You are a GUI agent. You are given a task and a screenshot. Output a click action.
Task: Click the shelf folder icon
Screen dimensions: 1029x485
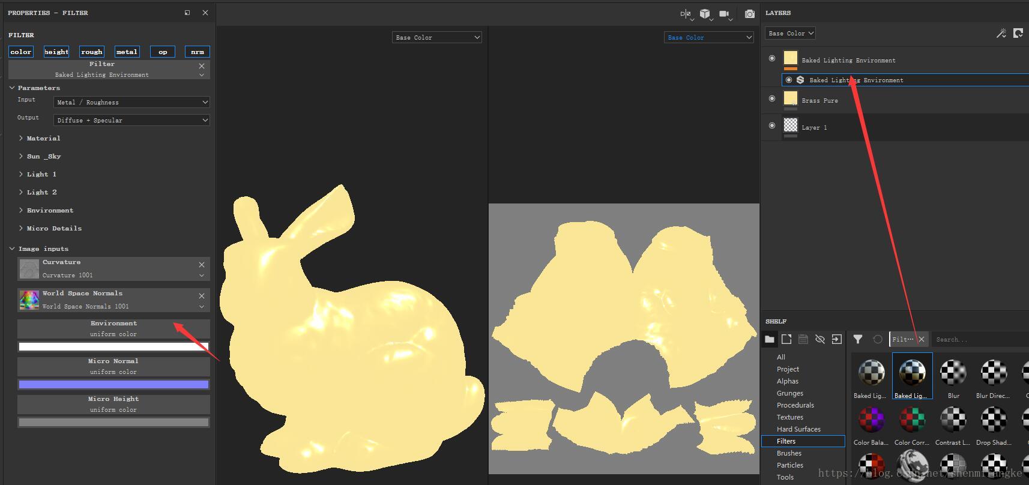769,339
